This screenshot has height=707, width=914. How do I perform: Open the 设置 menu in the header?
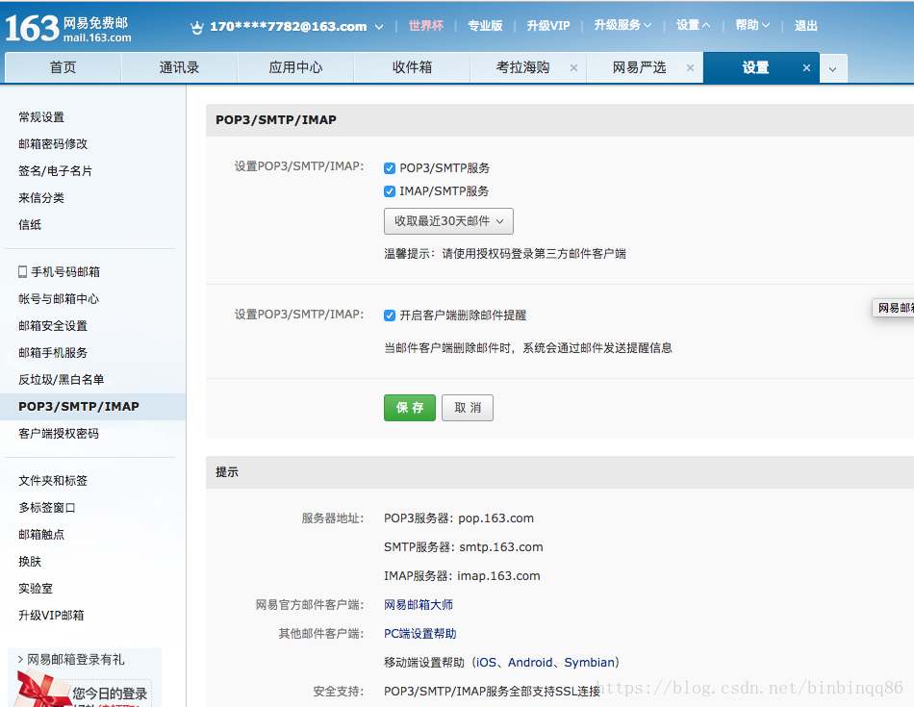pos(693,25)
